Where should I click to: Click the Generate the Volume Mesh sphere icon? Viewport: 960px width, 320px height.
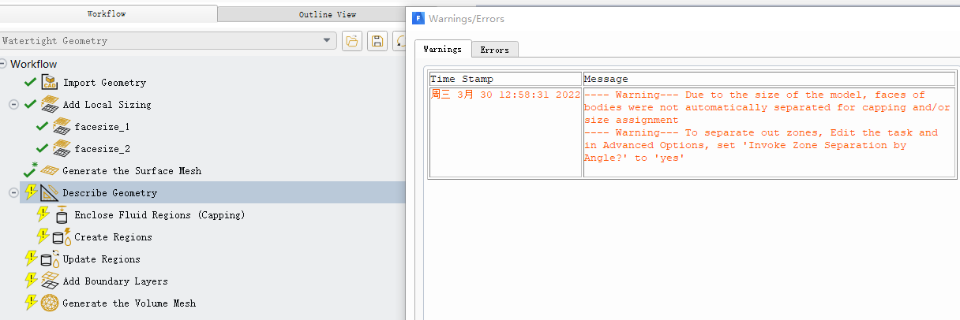pos(51,303)
